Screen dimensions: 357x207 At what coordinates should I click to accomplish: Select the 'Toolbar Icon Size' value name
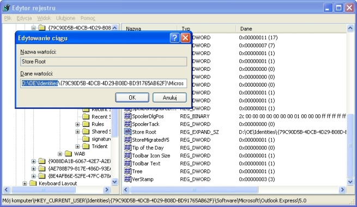(x=151, y=156)
